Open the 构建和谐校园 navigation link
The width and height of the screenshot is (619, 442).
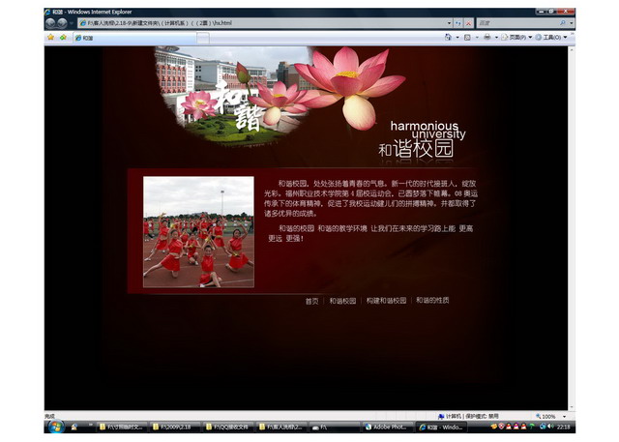tap(386, 301)
